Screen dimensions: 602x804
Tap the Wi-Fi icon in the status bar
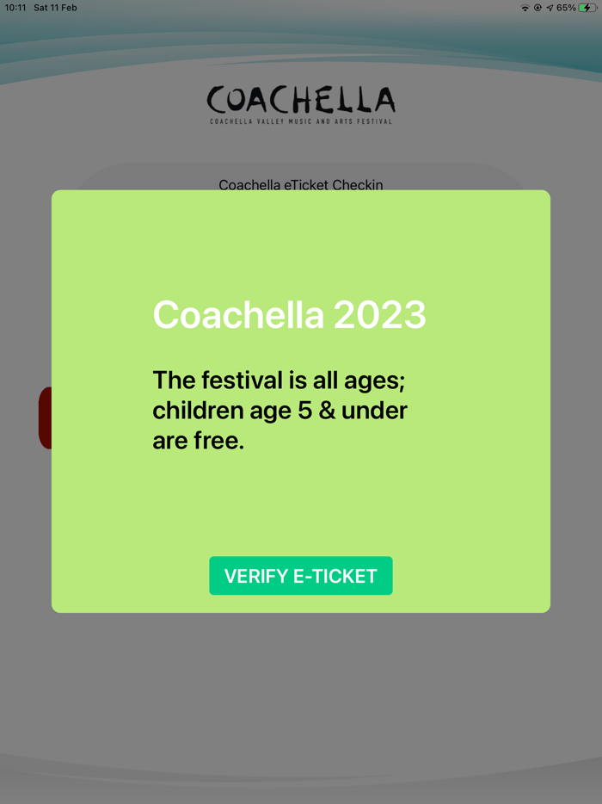pos(525,8)
